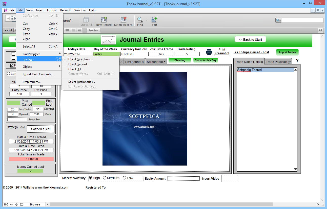The width and height of the screenshot is (327, 209).
Task: Choose Paste from Edit menu
Action: tap(39, 34)
